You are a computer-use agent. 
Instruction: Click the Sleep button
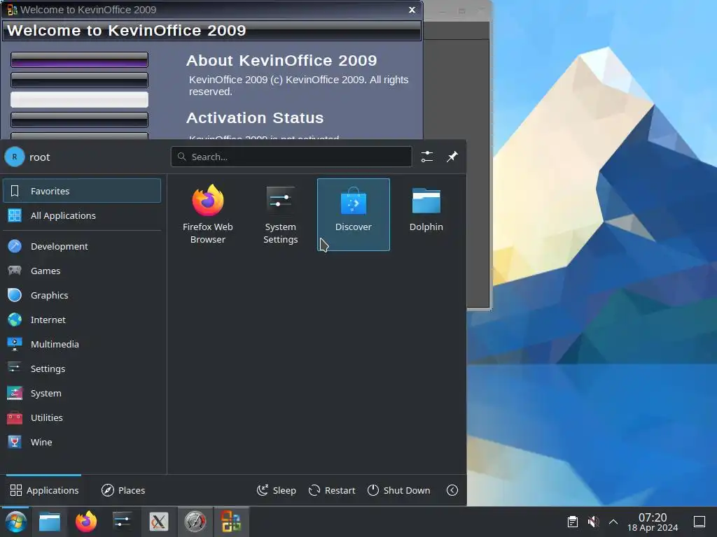[x=276, y=490]
